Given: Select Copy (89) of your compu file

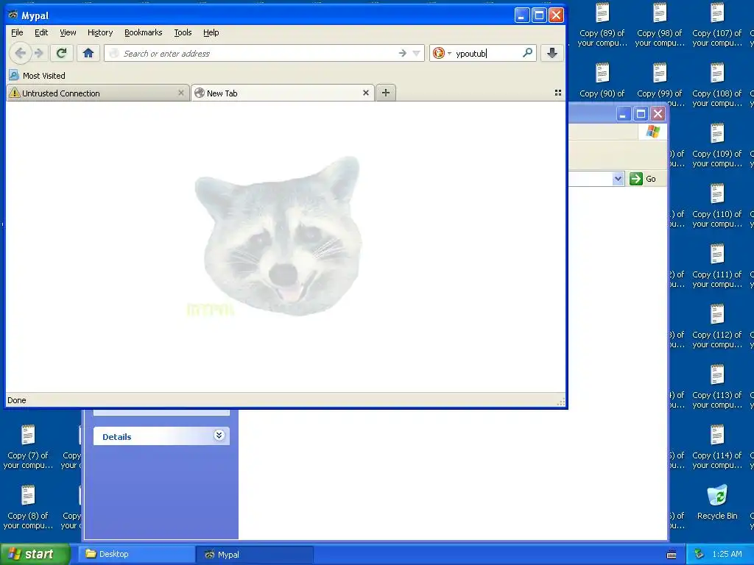Looking at the screenshot, I should tap(602, 24).
